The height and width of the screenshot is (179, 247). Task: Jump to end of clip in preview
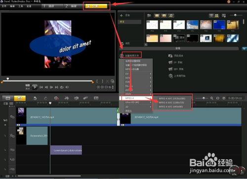[x=57, y=87]
